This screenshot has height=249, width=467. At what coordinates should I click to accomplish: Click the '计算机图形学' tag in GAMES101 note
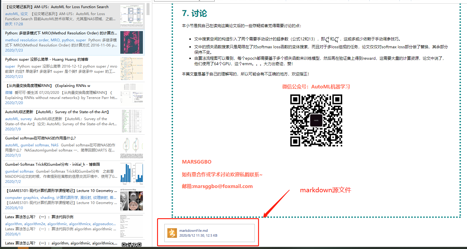pos(67,198)
